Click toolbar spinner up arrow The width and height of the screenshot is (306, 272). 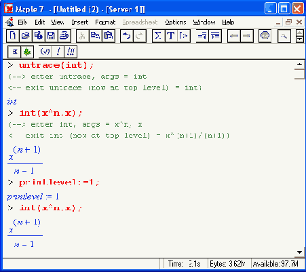click(x=300, y=33)
